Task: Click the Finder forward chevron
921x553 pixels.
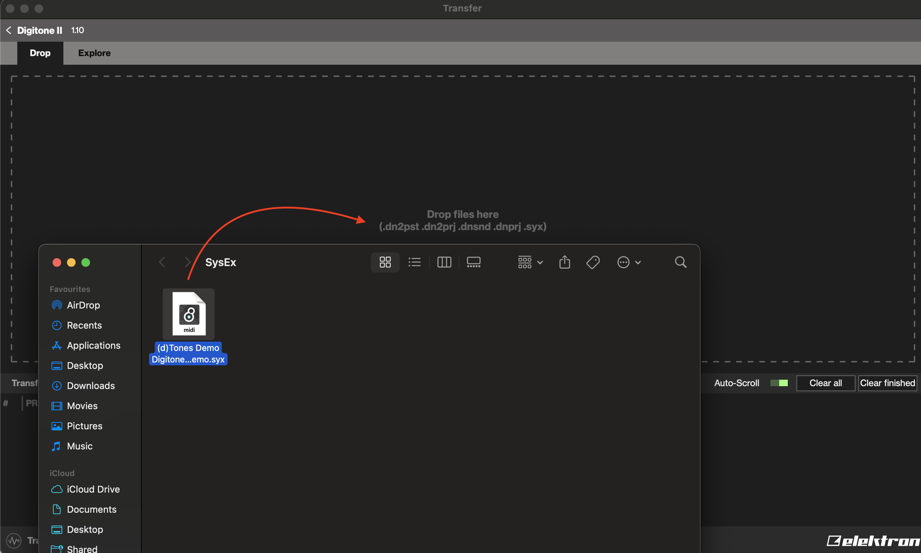Action: point(187,262)
